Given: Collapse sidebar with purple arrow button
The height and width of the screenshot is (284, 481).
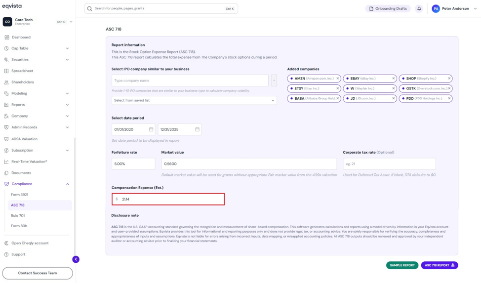Looking at the screenshot, I should coord(76,259).
